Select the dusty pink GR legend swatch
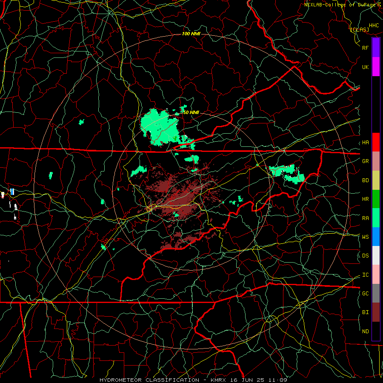Image resolution: width=383 pixels, height=383 pixels. point(376,161)
